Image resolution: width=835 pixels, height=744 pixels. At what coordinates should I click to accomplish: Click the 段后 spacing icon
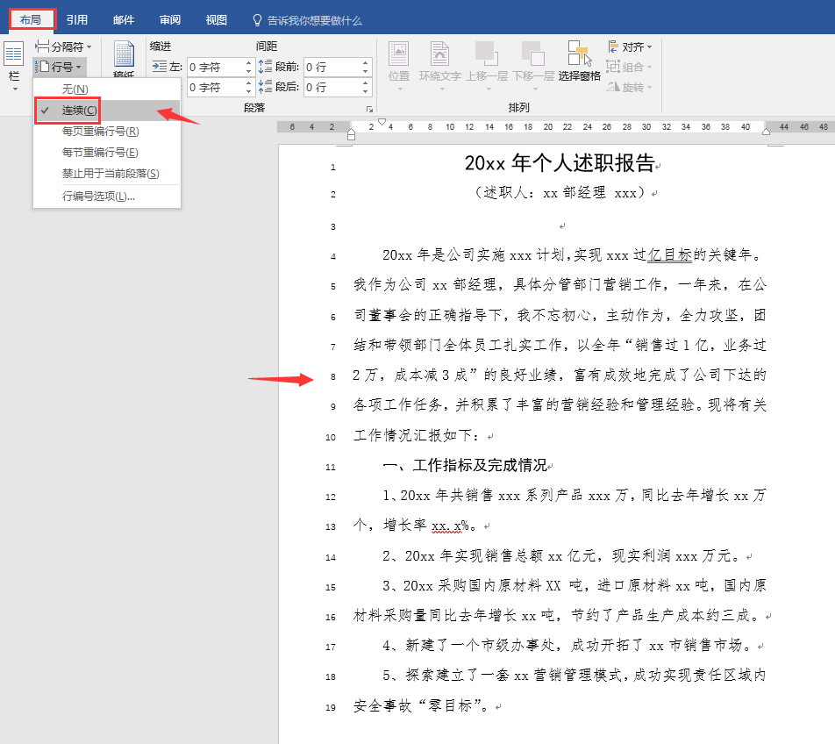[x=265, y=87]
